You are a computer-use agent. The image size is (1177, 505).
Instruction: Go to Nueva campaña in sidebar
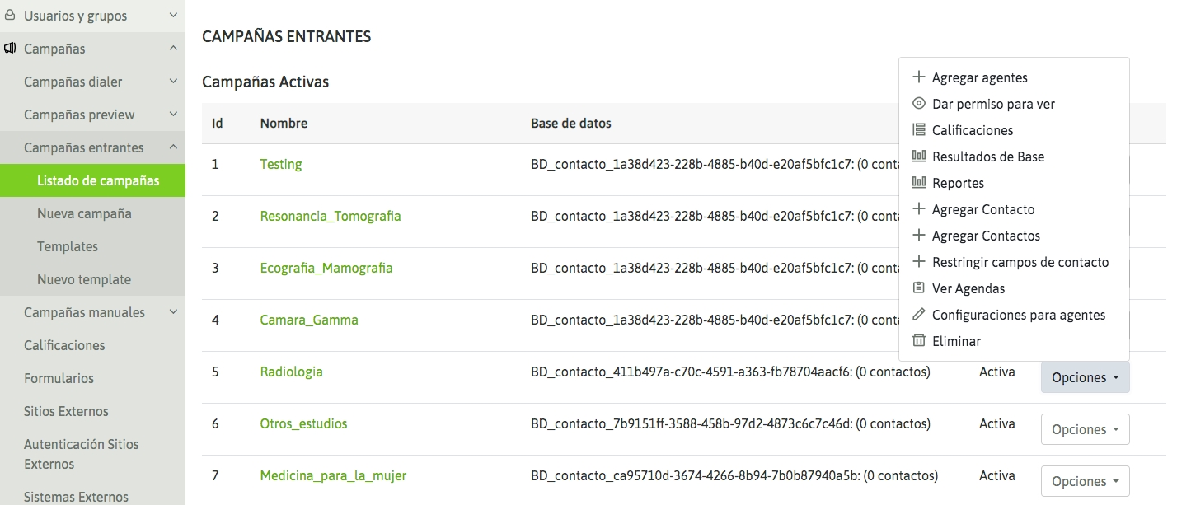[x=84, y=213]
